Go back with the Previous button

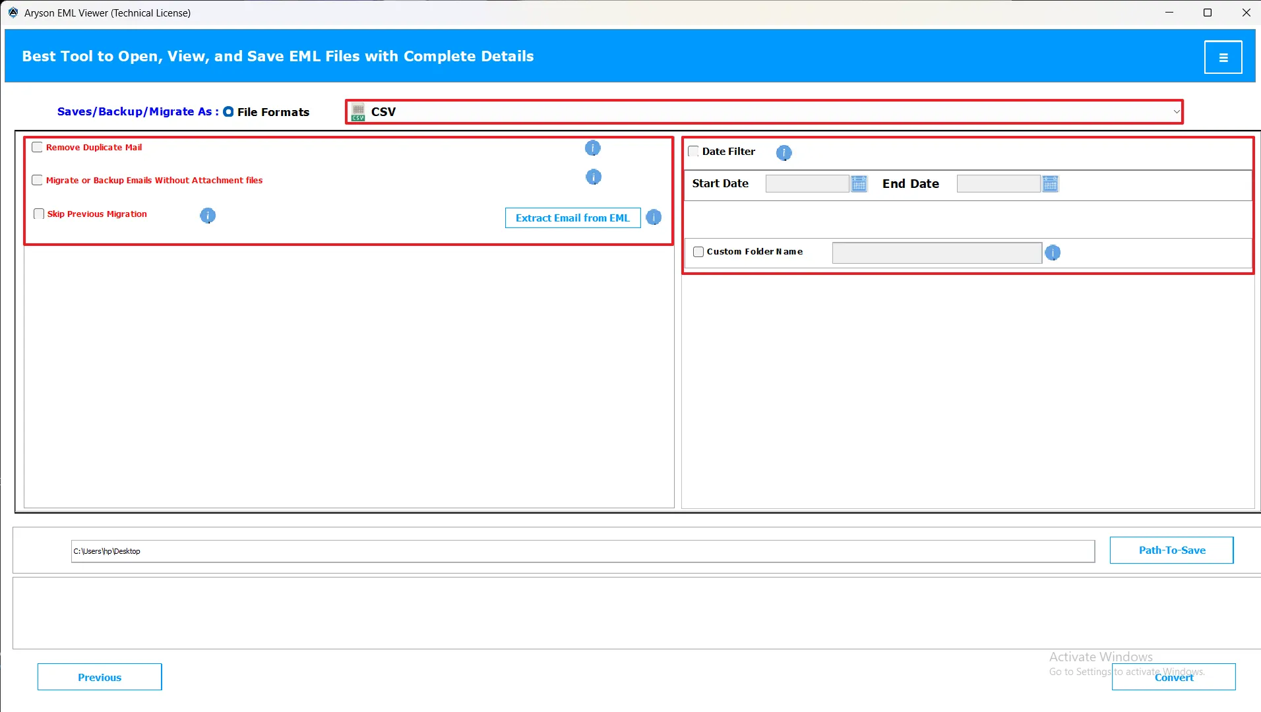100,677
